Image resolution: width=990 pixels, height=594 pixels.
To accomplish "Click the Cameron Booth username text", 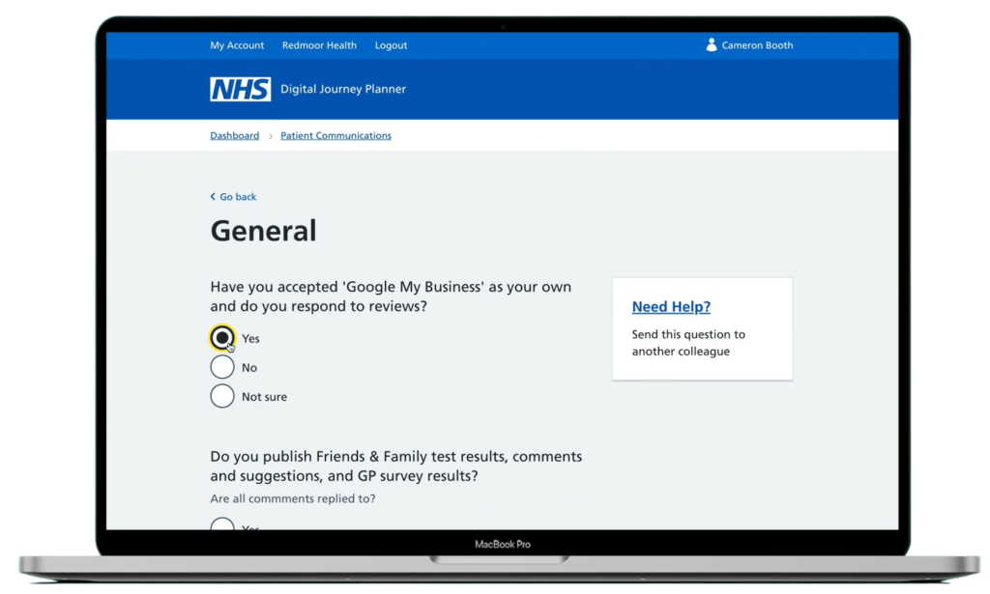I will click(x=757, y=45).
